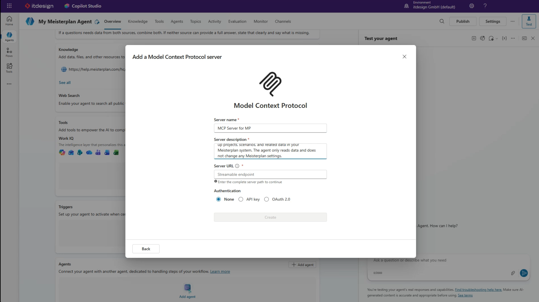Open the Channels tab
539x302 pixels.
point(283,21)
